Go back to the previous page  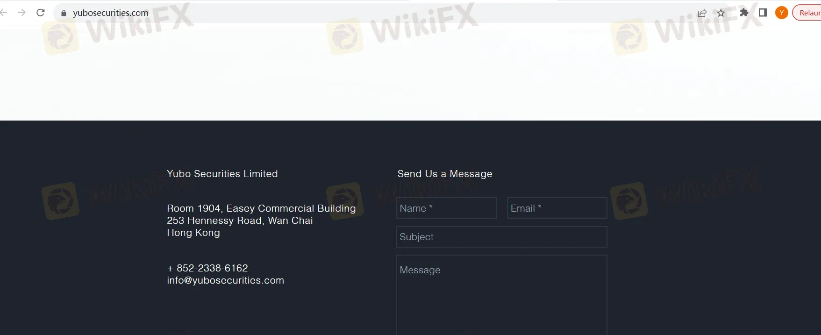(x=3, y=13)
